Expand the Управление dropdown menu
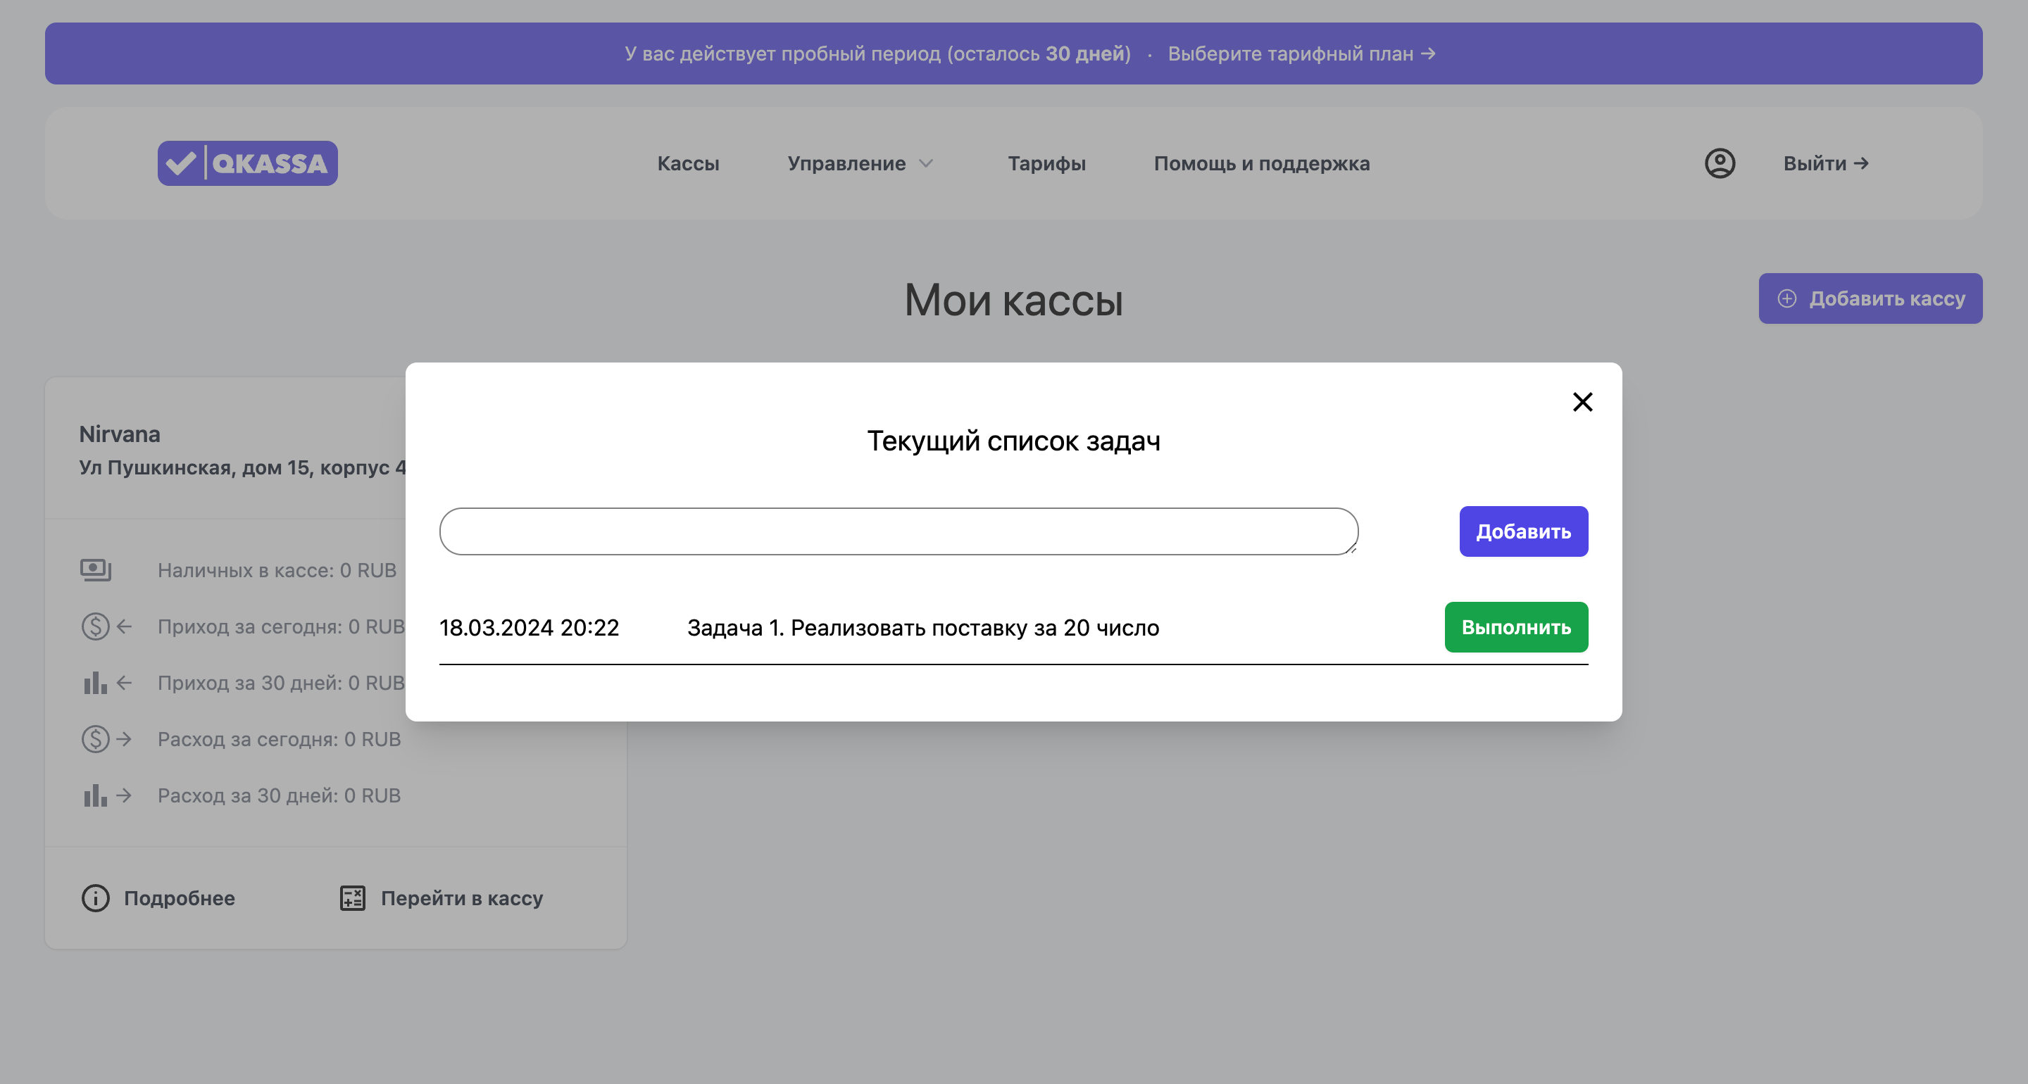Image resolution: width=2028 pixels, height=1084 pixels. tap(860, 163)
